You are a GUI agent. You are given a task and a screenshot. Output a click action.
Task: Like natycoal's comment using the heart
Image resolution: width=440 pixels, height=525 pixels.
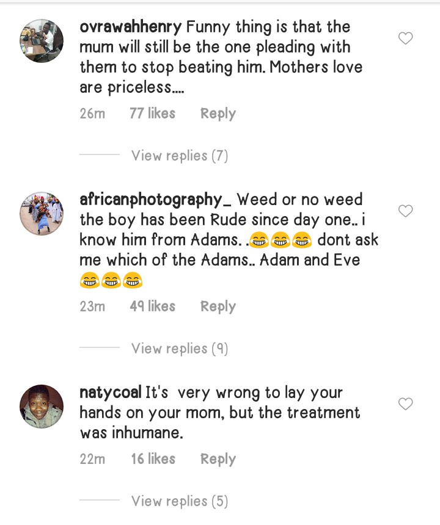pyautogui.click(x=405, y=404)
